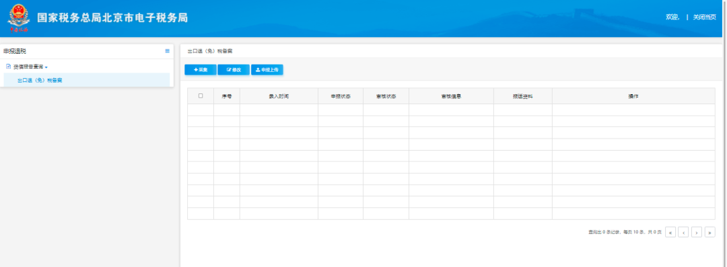Click the 申报退税 panel title
Image resolution: width=727 pixels, height=267 pixels.
pos(15,51)
